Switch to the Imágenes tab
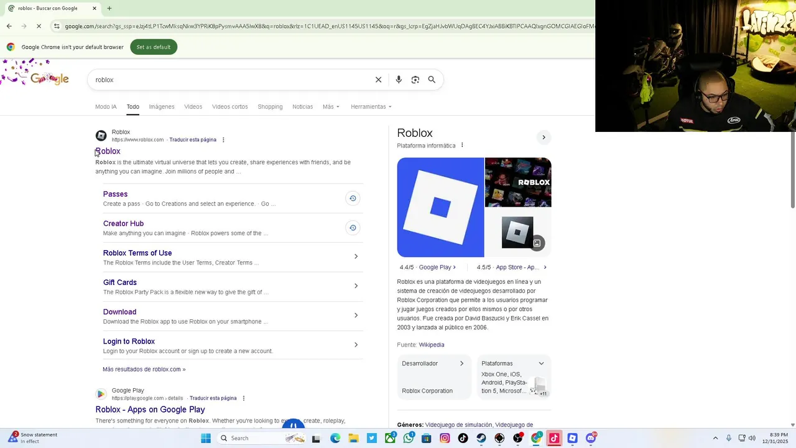The height and width of the screenshot is (448, 796). [162, 106]
